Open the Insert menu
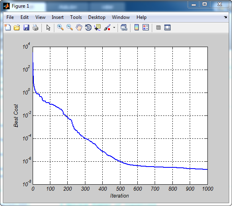Image resolution: width=232 pixels, height=206 pixels. pos(58,17)
